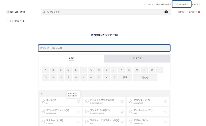Jump to brands starting with Q

[x=46, y=78]
